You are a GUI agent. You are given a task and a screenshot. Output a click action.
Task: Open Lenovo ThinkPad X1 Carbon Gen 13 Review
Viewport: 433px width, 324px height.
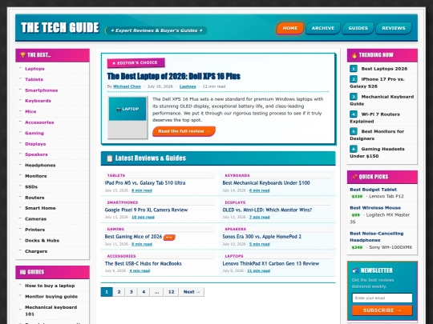coord(271,264)
